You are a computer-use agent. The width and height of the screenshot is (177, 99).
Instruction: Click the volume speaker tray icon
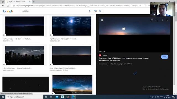pyautogui.click(x=158, y=97)
